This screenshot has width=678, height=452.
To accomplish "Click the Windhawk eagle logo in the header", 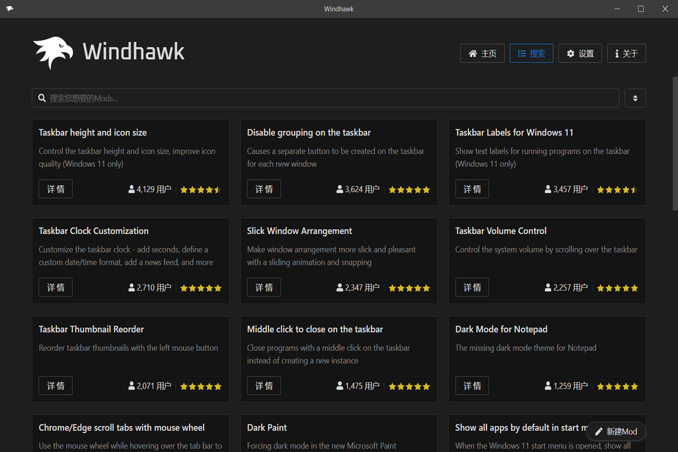I will (x=53, y=53).
